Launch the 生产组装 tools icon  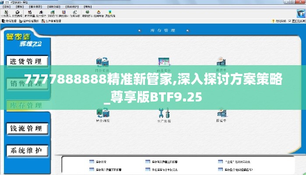click(x=164, y=114)
